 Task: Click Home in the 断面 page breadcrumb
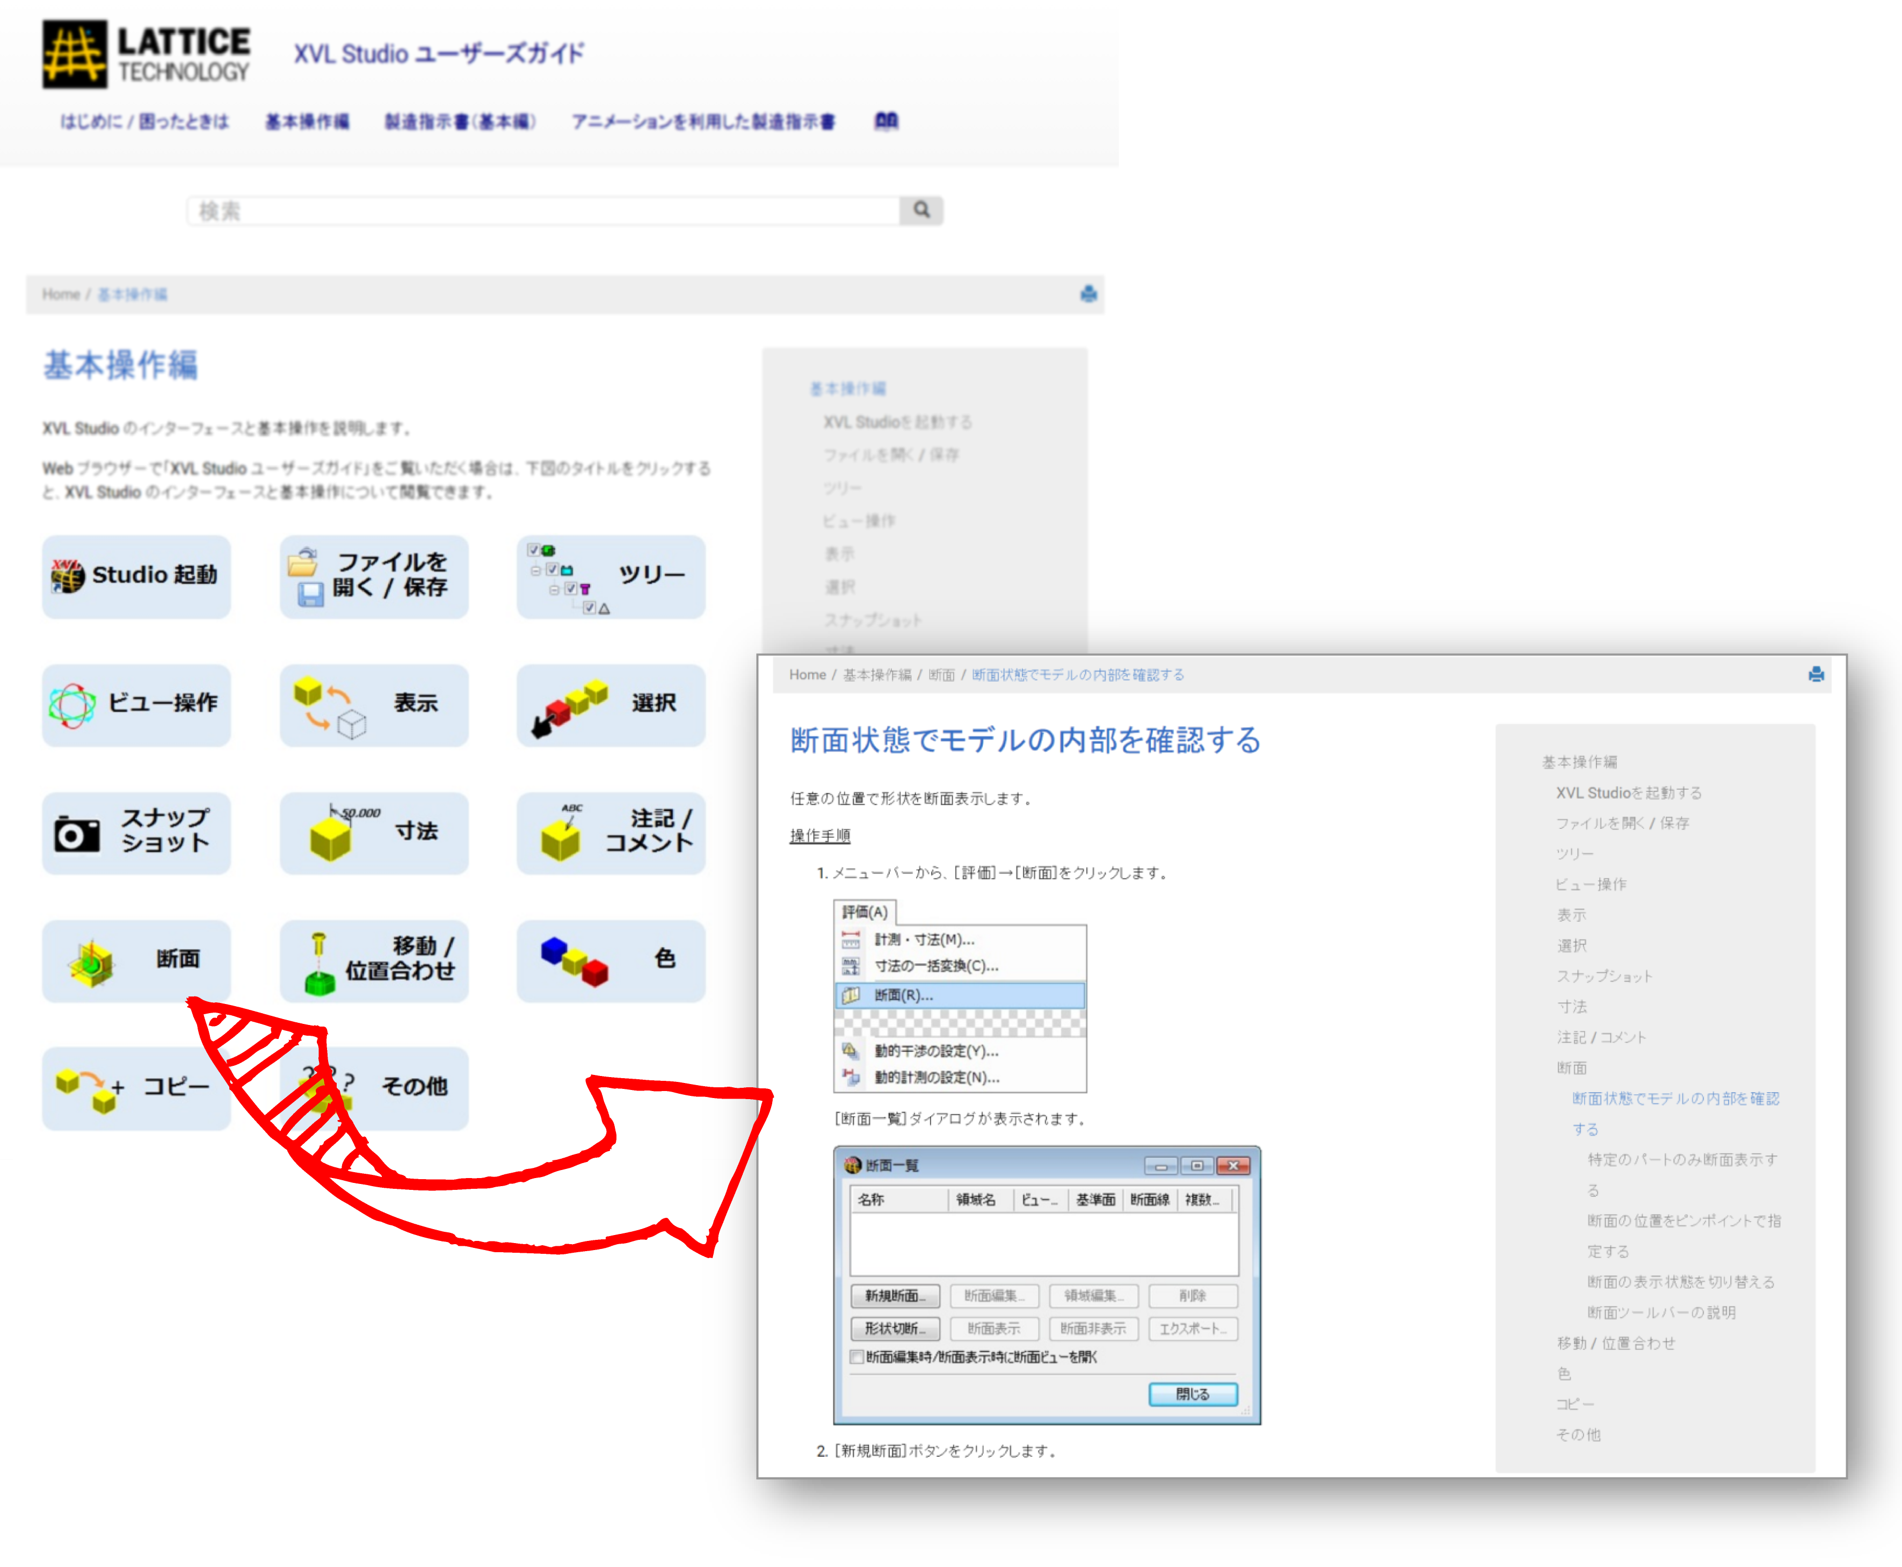click(x=808, y=674)
